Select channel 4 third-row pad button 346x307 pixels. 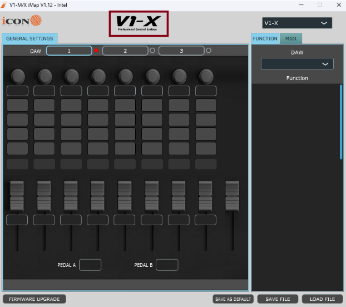tap(98, 134)
